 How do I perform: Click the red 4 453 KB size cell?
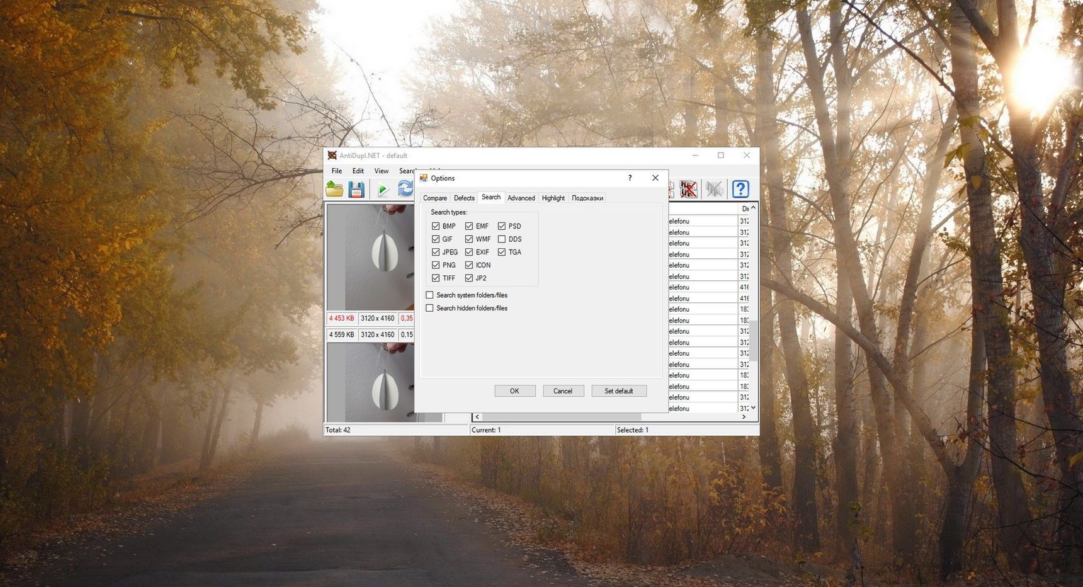click(341, 319)
